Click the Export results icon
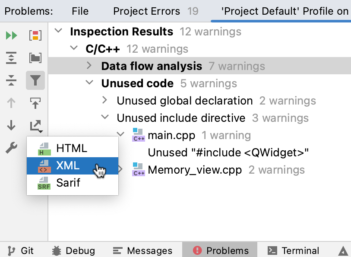Screen dimensions: 351x257 pos(35,126)
